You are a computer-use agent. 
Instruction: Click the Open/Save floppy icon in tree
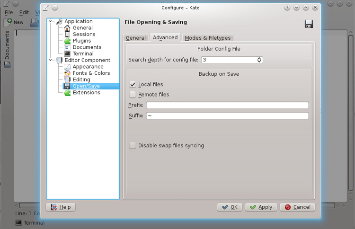pyautogui.click(x=67, y=86)
